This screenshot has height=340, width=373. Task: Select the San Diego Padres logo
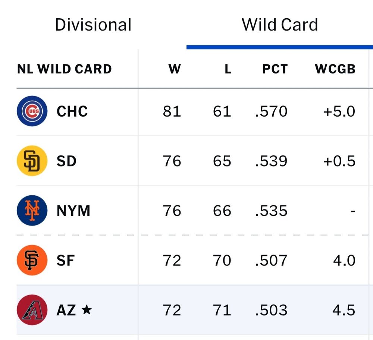[x=32, y=161]
